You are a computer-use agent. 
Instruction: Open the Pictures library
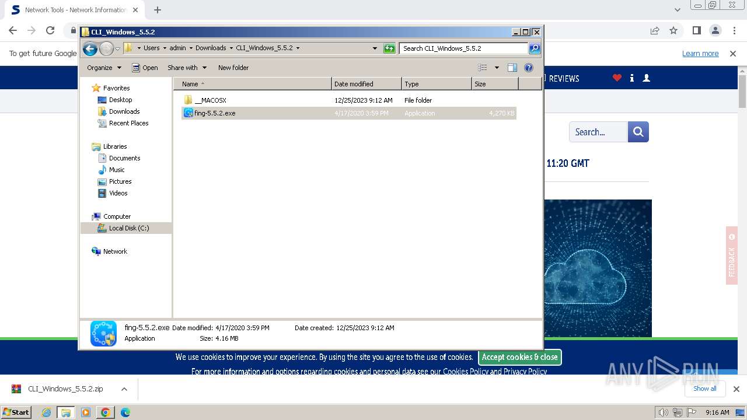[120, 181]
